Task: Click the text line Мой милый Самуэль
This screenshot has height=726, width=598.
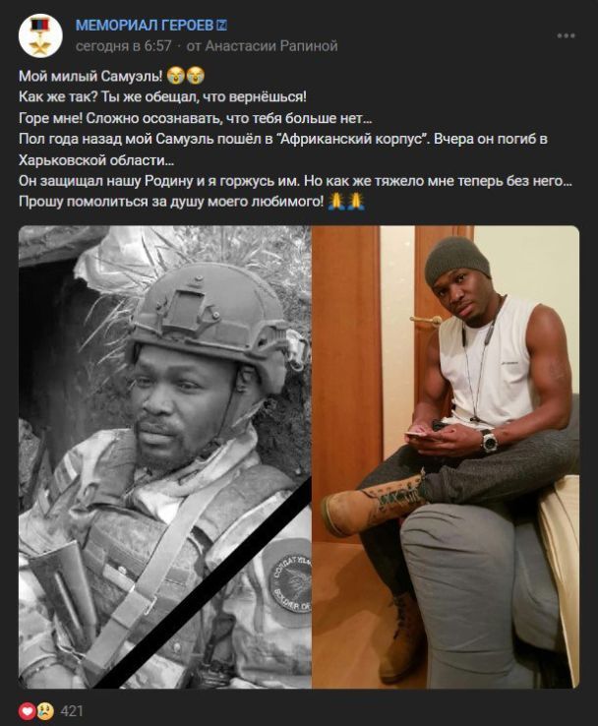Action: point(90,76)
